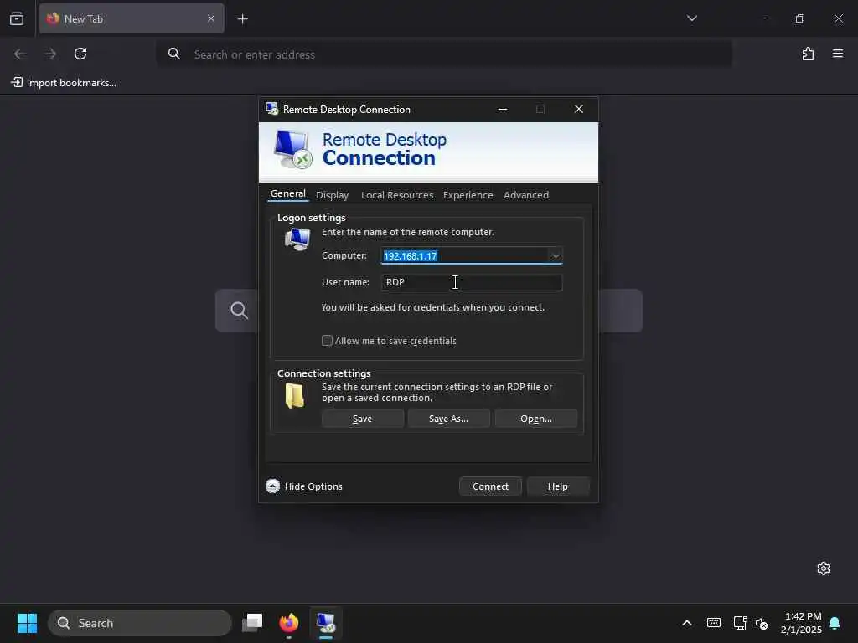Open a new browser tab with plus
This screenshot has width=858, height=643.
pos(242,19)
